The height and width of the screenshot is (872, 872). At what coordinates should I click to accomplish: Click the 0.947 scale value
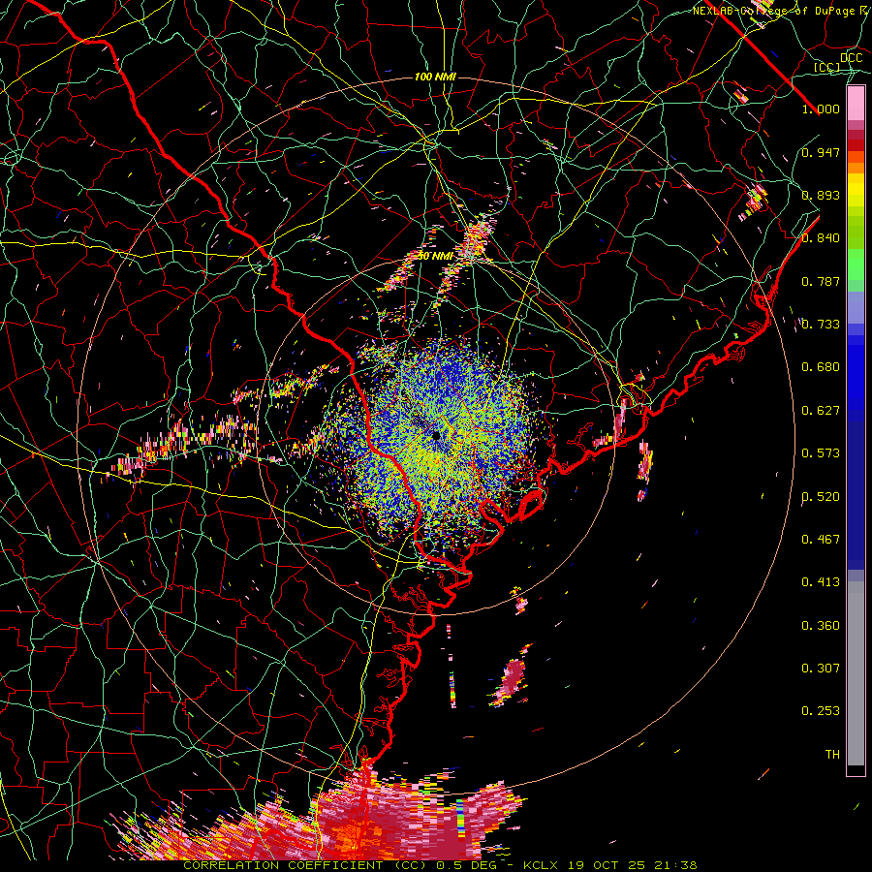[x=821, y=152]
